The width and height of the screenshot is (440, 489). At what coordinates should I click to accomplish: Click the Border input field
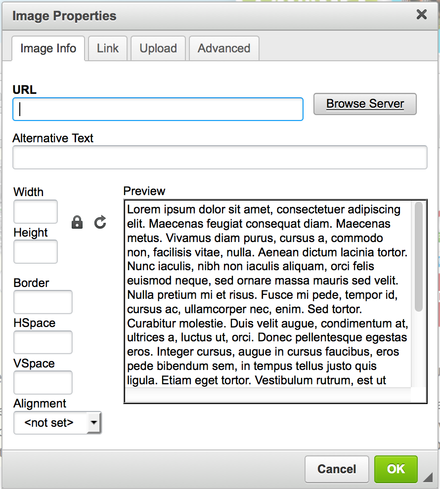pyautogui.click(x=43, y=302)
